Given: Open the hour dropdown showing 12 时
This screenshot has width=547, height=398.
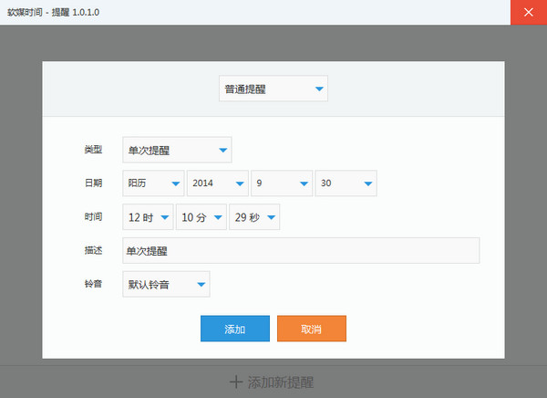Looking at the screenshot, I should 148,217.
